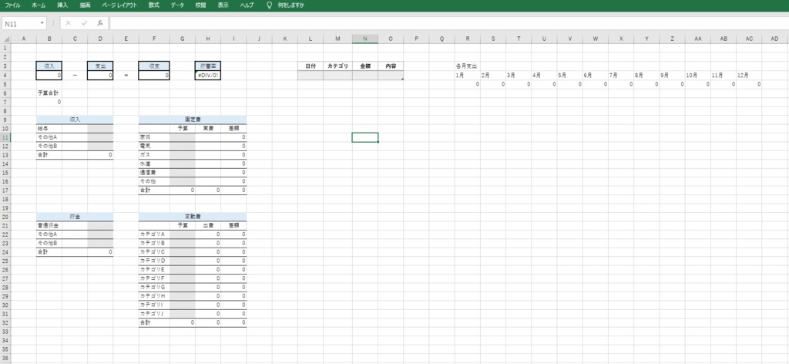
Task: Click the 何をしますか search box
Action: click(x=290, y=5)
